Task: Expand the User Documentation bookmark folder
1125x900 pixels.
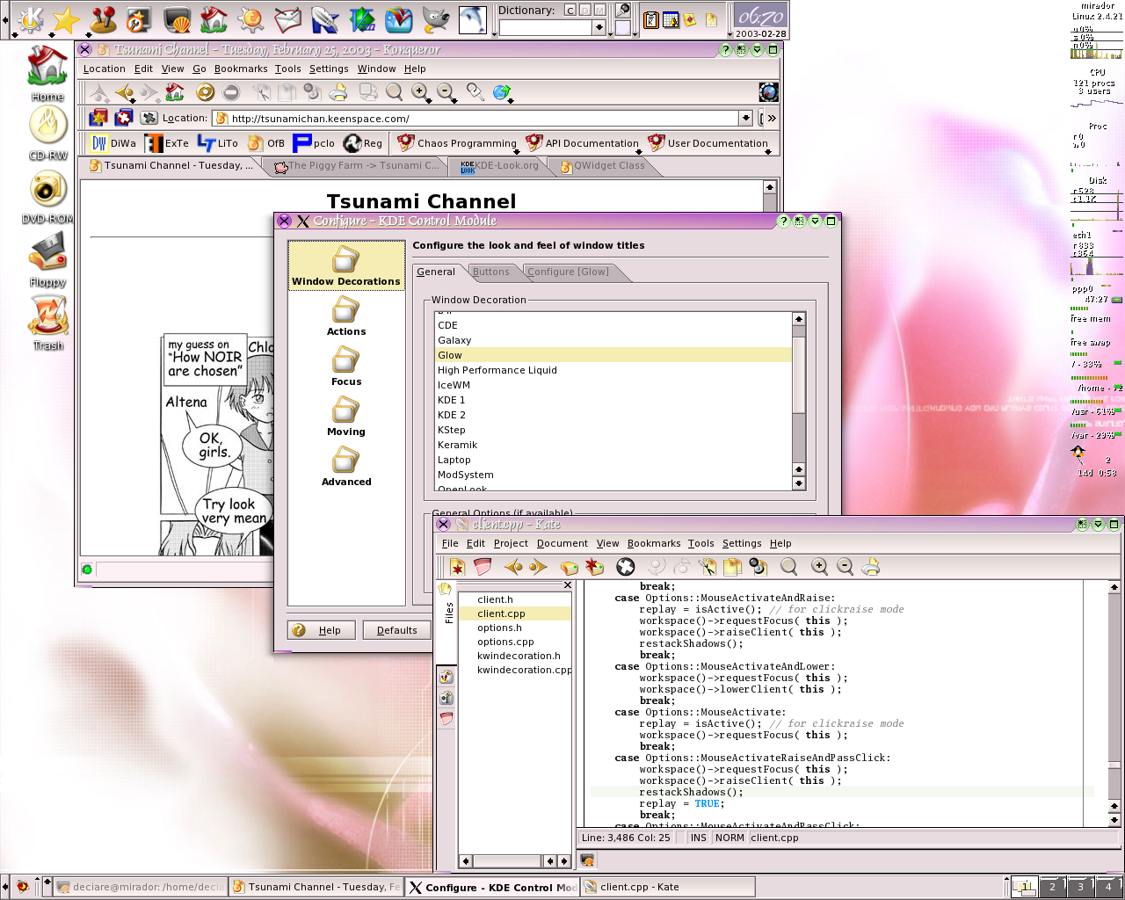Action: [708, 143]
